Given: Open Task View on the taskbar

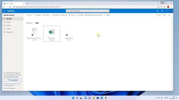Looking at the screenshot, I should point(81,98).
